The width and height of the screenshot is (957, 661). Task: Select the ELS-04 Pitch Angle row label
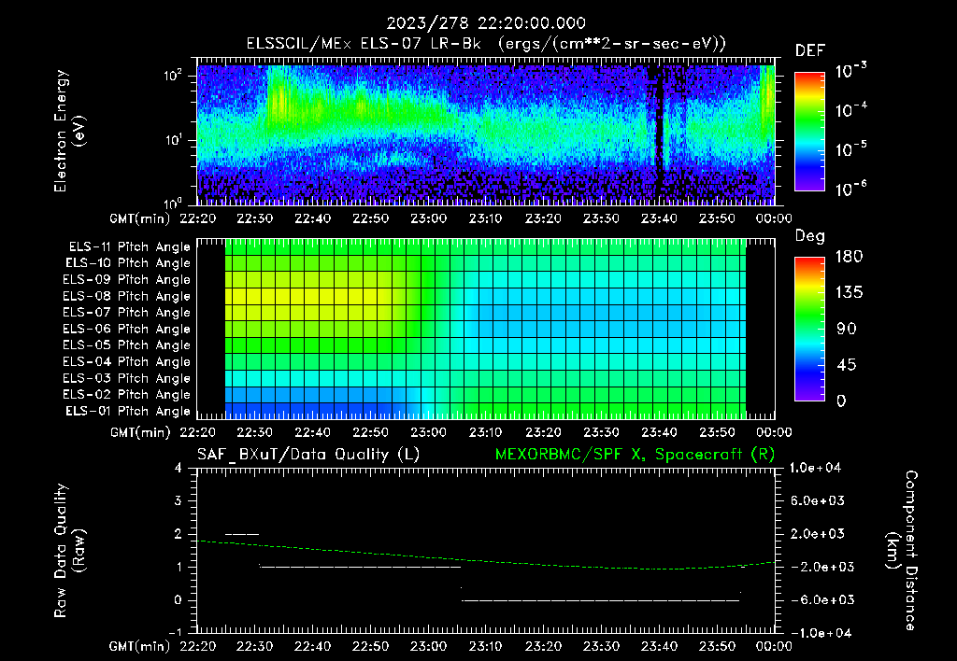coord(126,361)
